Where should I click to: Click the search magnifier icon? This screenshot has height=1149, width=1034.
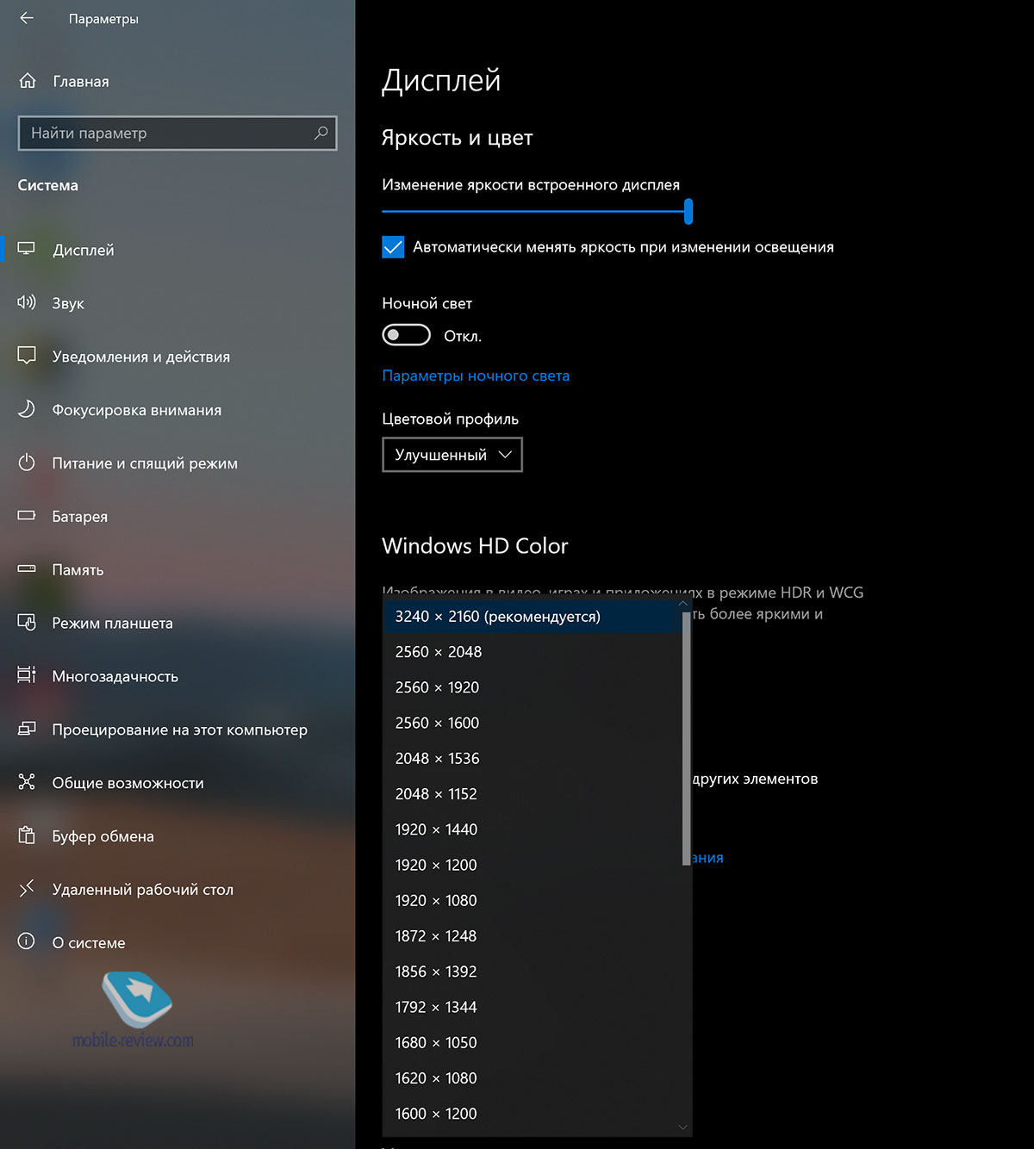pos(321,133)
